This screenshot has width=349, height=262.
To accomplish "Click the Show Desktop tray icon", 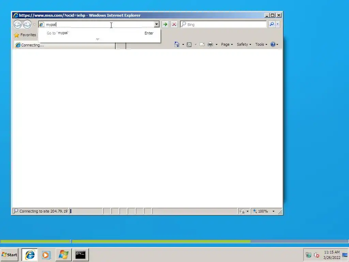I will [x=345, y=255].
